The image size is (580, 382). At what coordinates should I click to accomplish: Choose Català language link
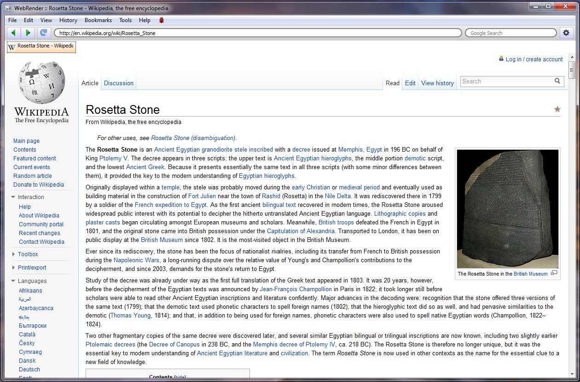coord(27,335)
